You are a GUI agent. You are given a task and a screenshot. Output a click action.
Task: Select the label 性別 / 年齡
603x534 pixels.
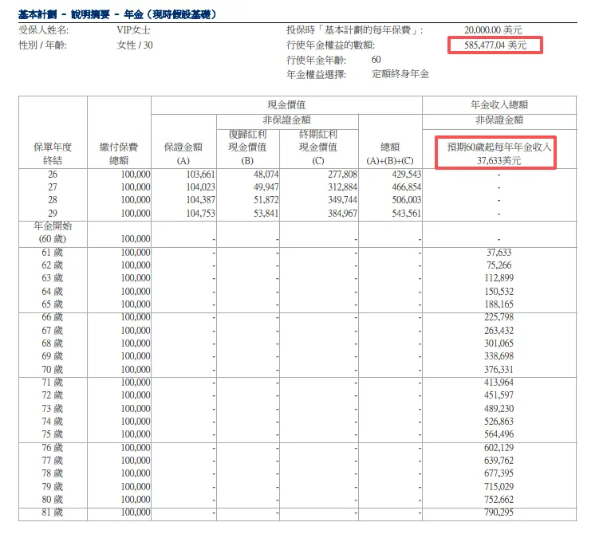[43, 45]
